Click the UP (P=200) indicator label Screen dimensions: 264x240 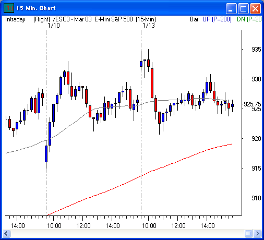click(217, 19)
